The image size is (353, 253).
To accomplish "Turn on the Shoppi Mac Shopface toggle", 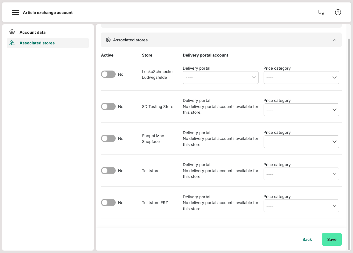I will (108, 138).
